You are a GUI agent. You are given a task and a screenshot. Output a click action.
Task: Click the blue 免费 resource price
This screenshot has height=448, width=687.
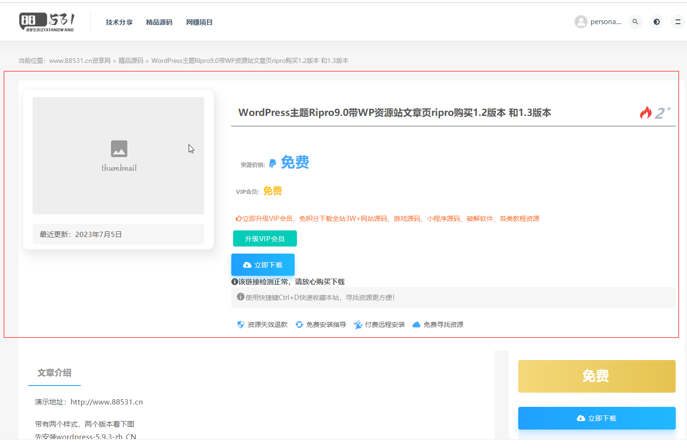pyautogui.click(x=295, y=162)
